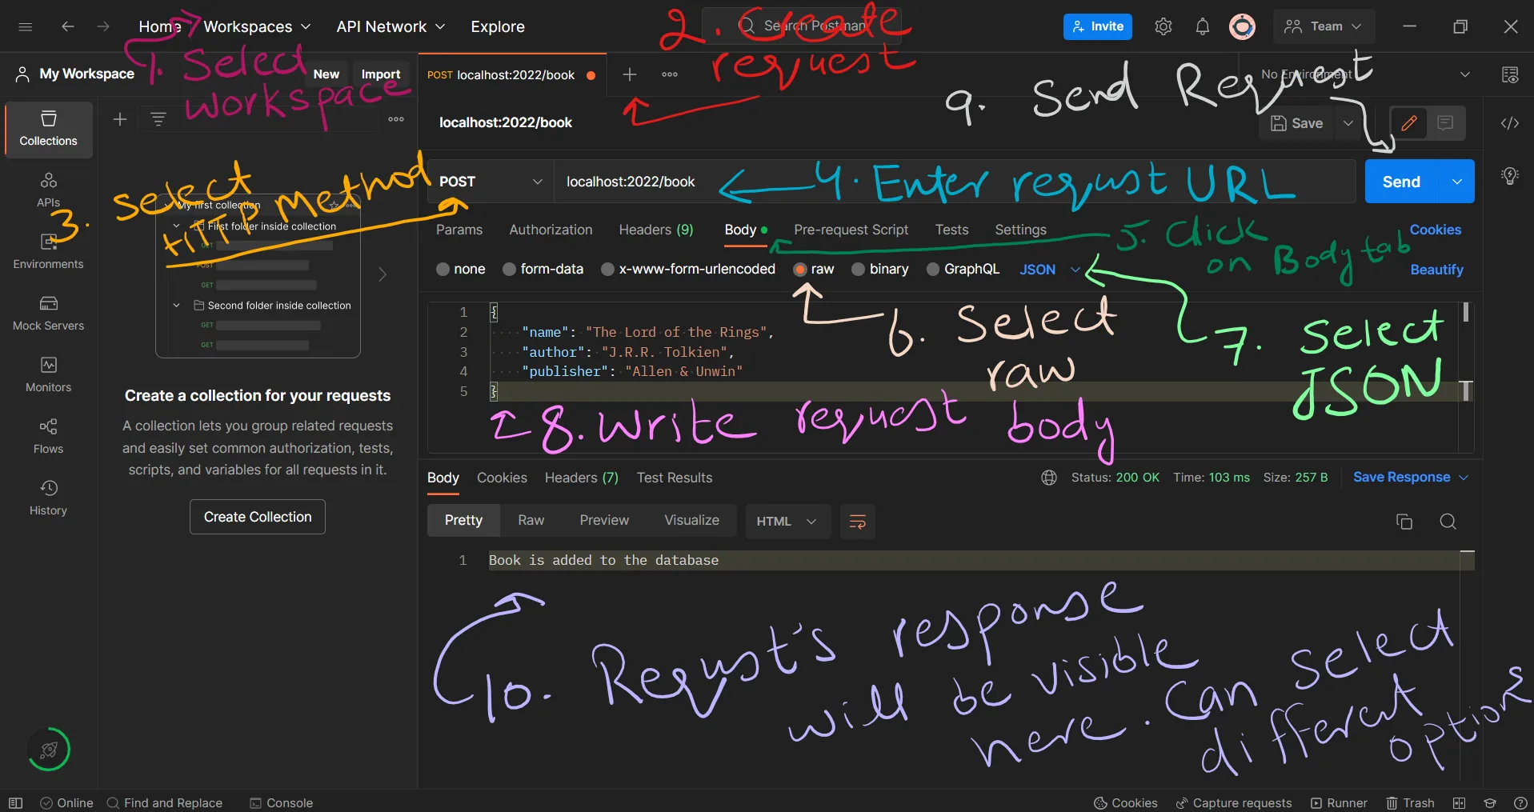The image size is (1534, 812).
Task: Toggle line wrap in response
Action: [858, 522]
